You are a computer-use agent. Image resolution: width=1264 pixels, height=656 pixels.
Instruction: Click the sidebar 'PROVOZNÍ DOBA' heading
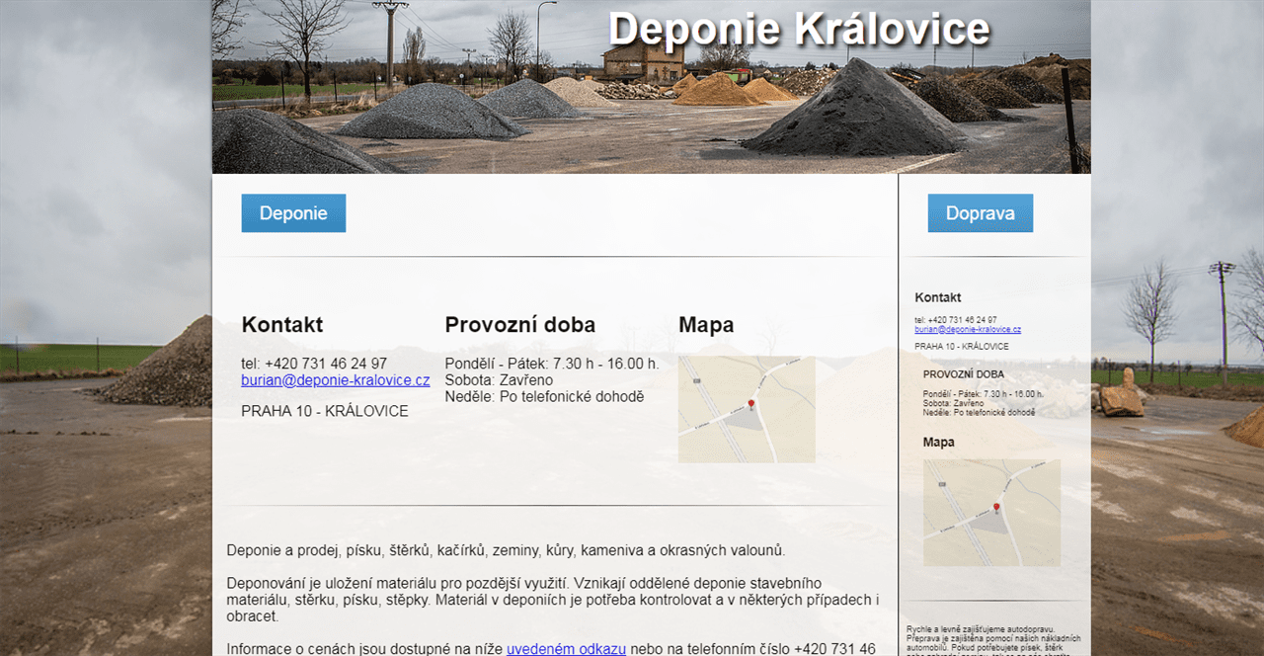coord(964,374)
